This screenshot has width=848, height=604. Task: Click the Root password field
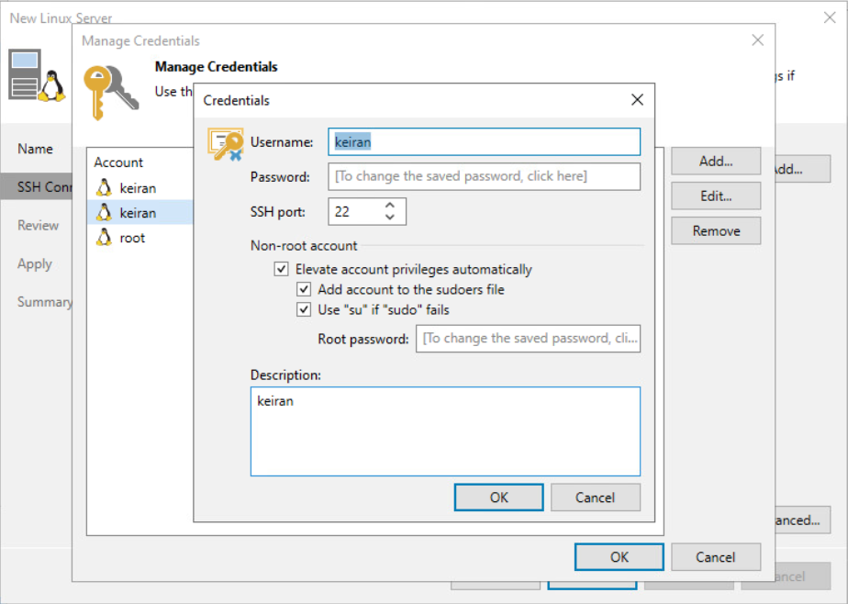point(528,339)
